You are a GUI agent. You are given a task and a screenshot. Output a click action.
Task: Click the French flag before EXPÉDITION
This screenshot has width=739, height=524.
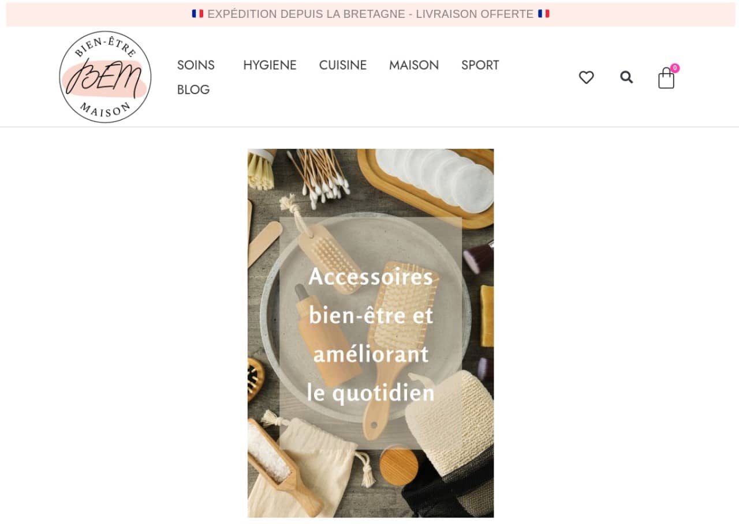coord(197,13)
